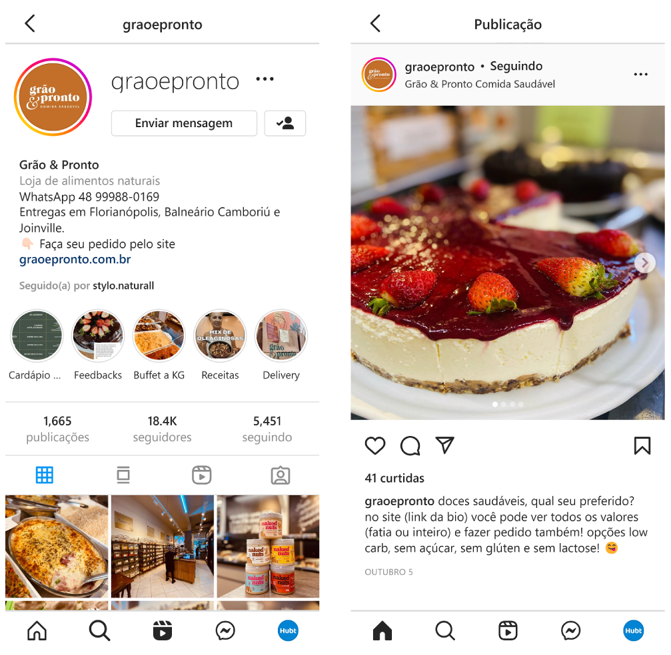Image resolution: width=671 pixels, height=655 pixels.
Task: Go home from the post bottom bar
Action: tap(382, 630)
